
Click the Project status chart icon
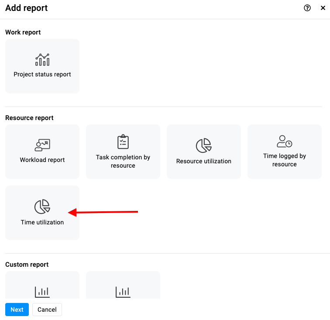point(42,59)
